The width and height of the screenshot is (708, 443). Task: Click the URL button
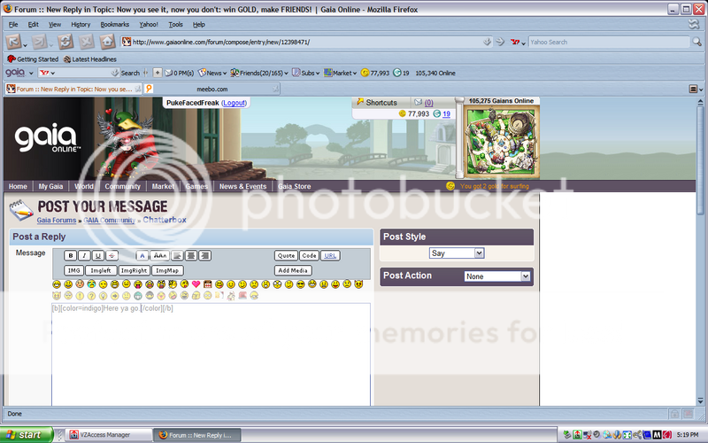click(330, 255)
